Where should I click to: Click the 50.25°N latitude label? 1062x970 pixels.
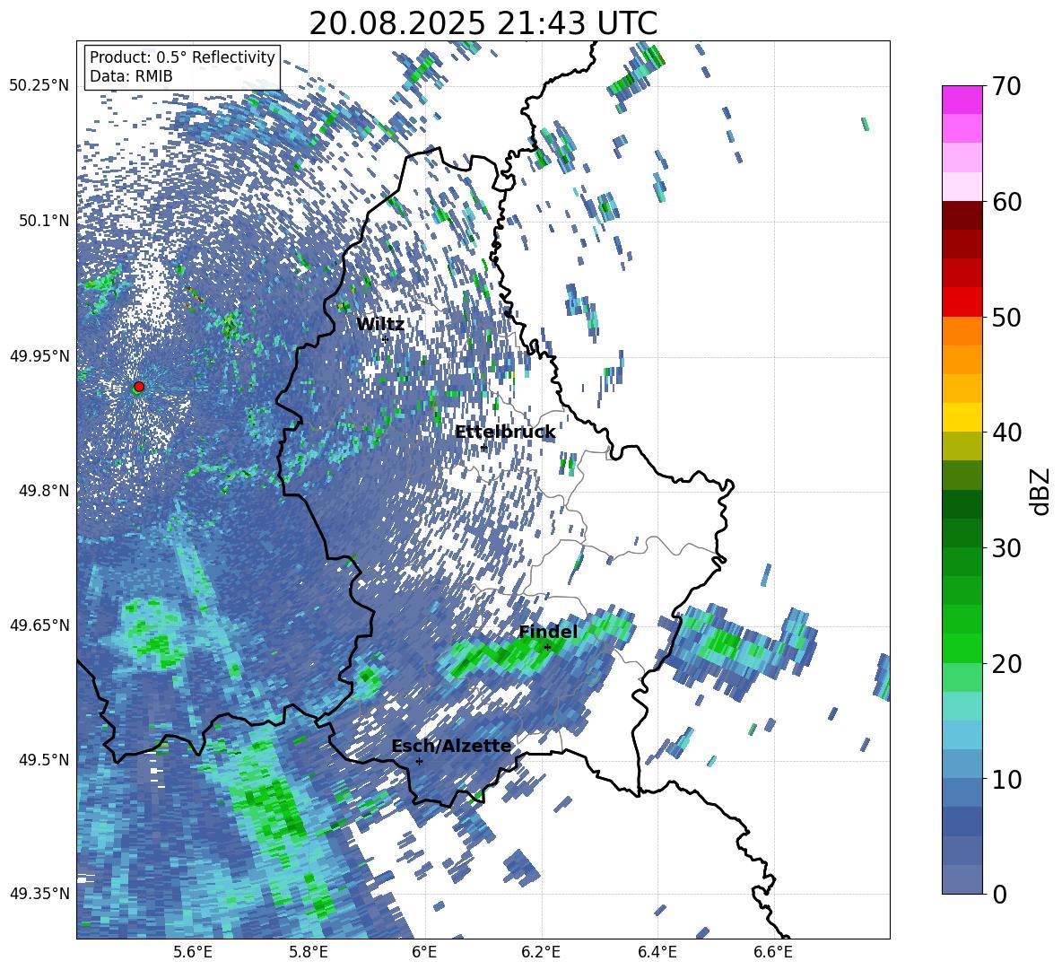pos(39,86)
